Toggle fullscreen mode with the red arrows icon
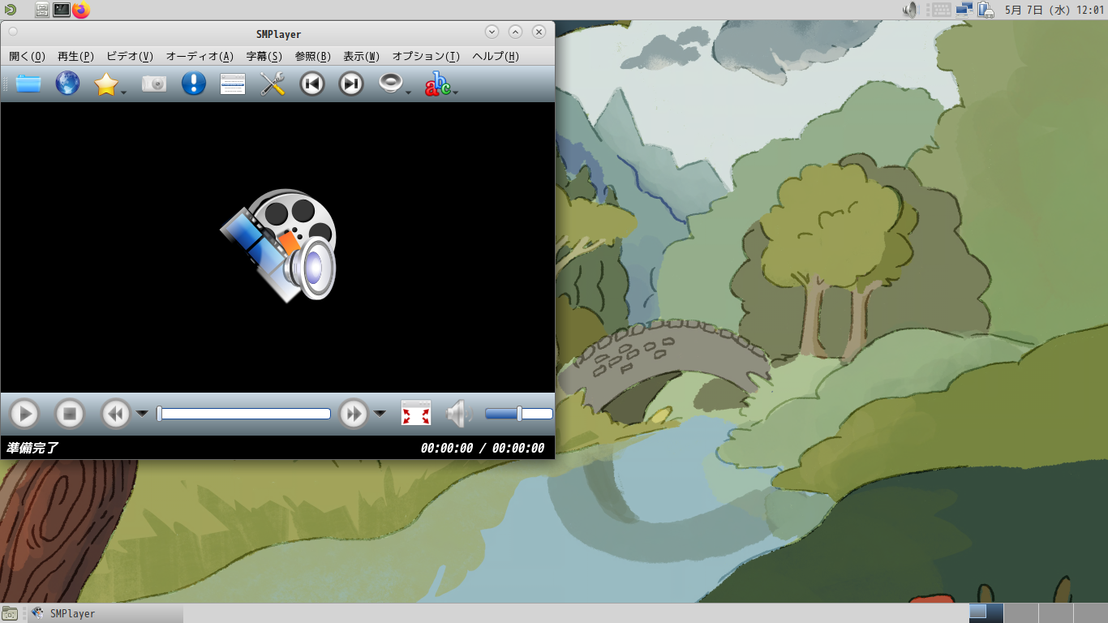 click(x=416, y=414)
